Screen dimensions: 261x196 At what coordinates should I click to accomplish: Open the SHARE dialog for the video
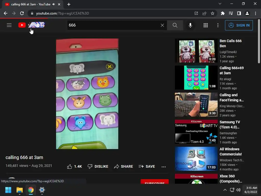(124, 166)
